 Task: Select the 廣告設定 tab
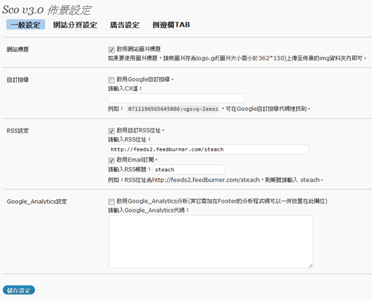pyautogui.click(x=125, y=25)
